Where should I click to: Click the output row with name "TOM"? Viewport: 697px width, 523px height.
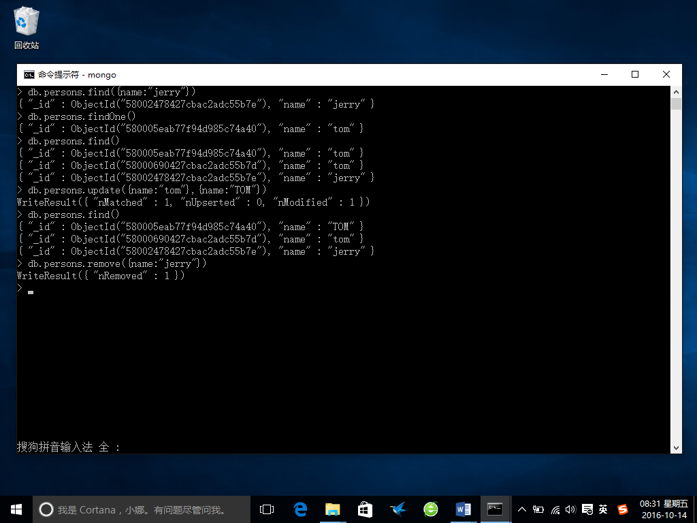(191, 227)
